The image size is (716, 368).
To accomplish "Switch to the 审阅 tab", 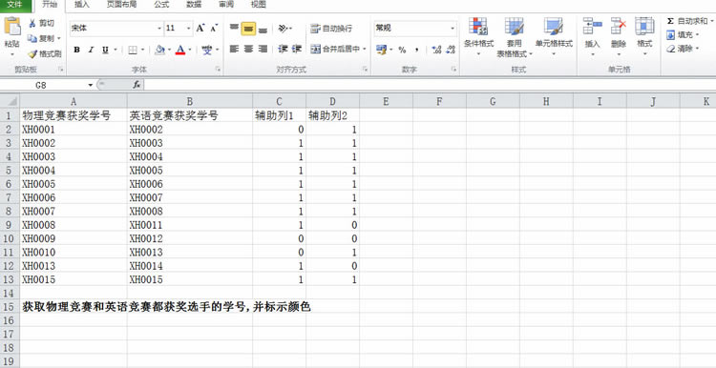I will tap(226, 5).
